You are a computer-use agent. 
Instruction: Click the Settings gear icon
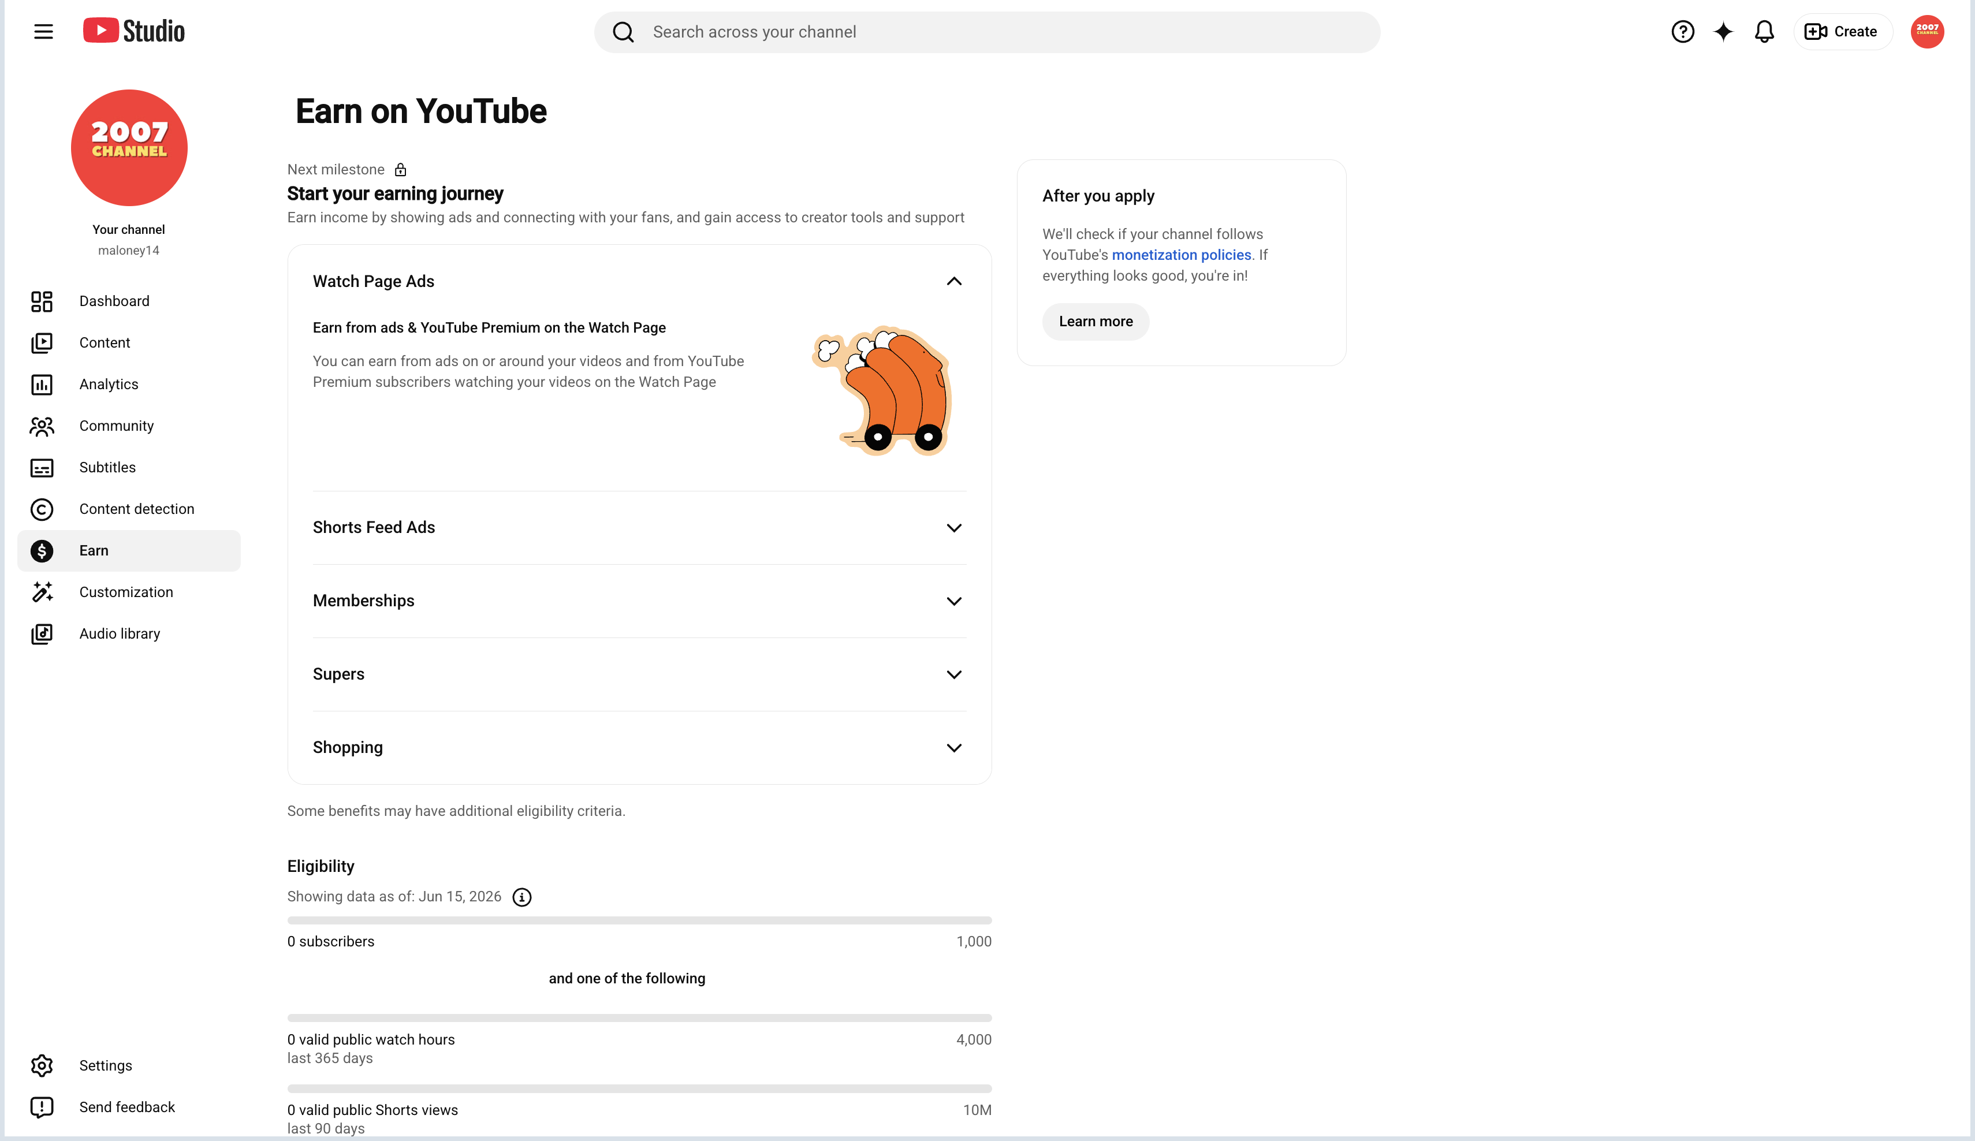tap(42, 1065)
